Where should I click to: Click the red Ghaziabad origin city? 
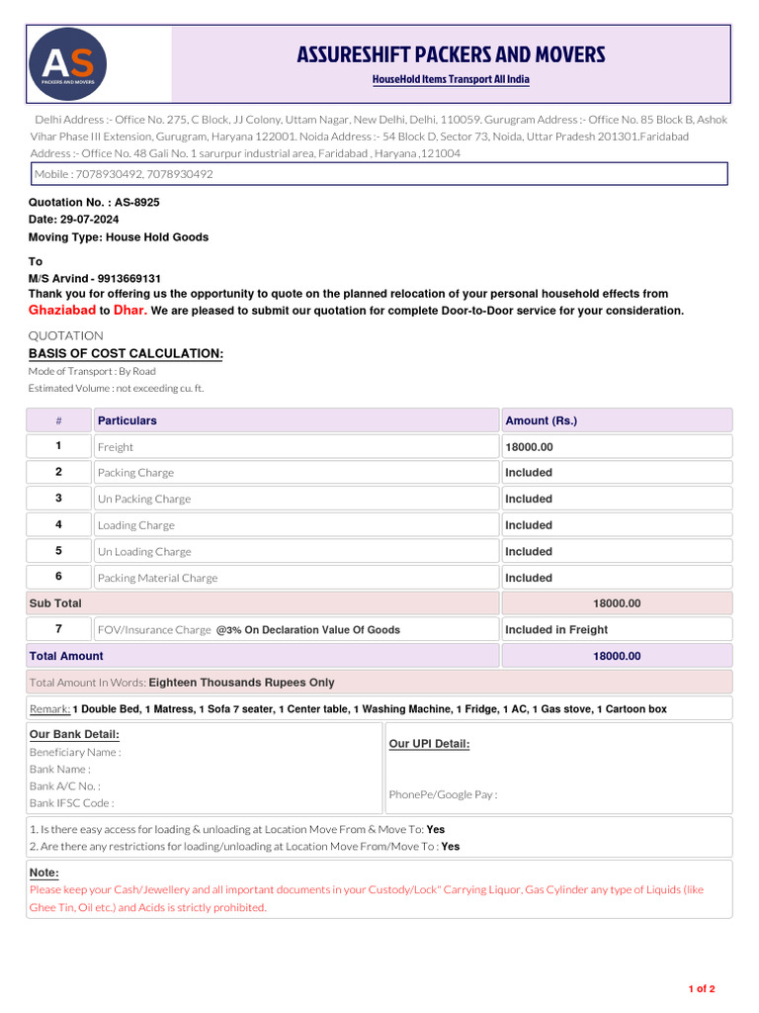pyautogui.click(x=62, y=310)
